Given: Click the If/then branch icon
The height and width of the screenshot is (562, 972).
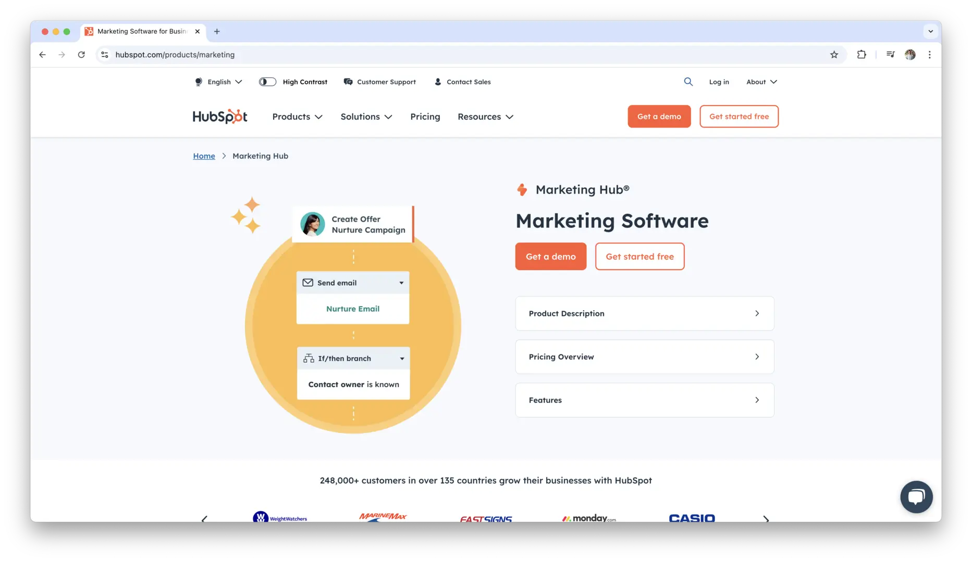Looking at the screenshot, I should [x=309, y=358].
